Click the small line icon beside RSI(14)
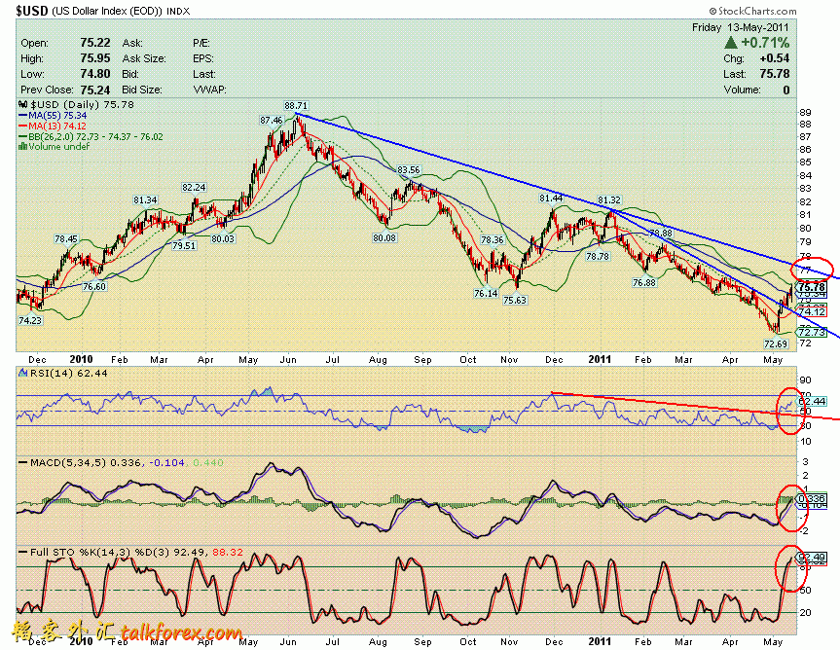The height and width of the screenshot is (650, 840). click(x=23, y=373)
